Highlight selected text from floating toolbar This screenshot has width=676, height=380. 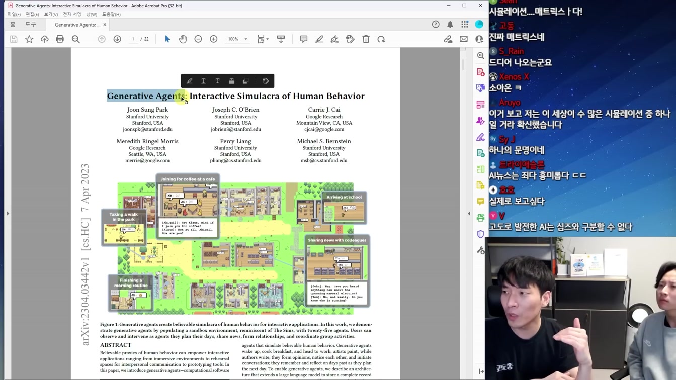pyautogui.click(x=189, y=81)
